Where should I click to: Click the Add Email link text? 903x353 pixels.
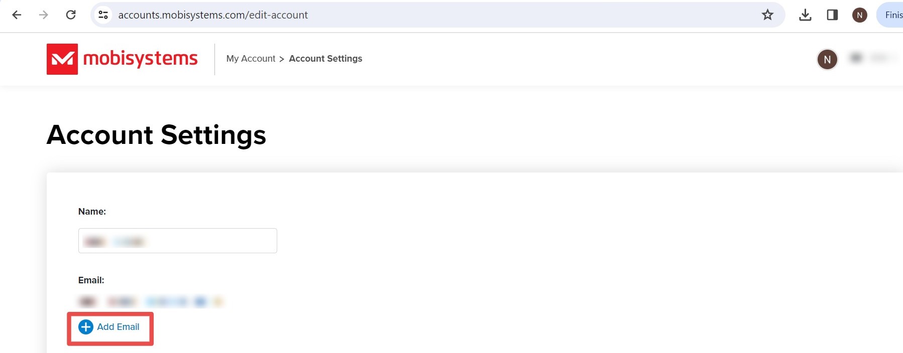pos(118,327)
